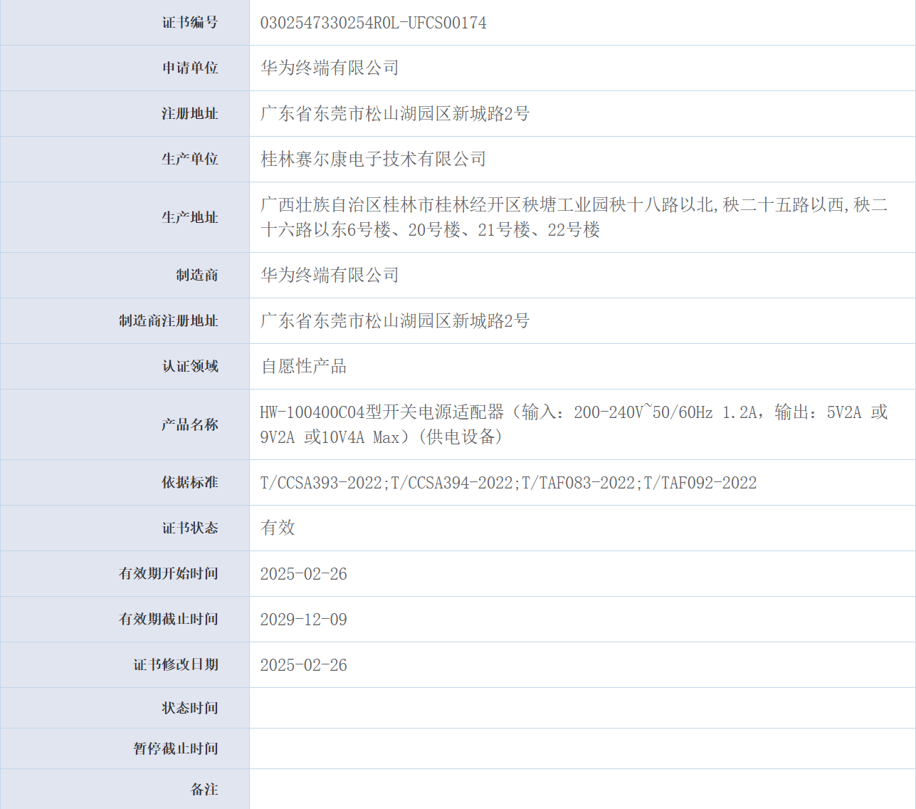
Task: Click the 状态时间 label
Action: (190, 709)
